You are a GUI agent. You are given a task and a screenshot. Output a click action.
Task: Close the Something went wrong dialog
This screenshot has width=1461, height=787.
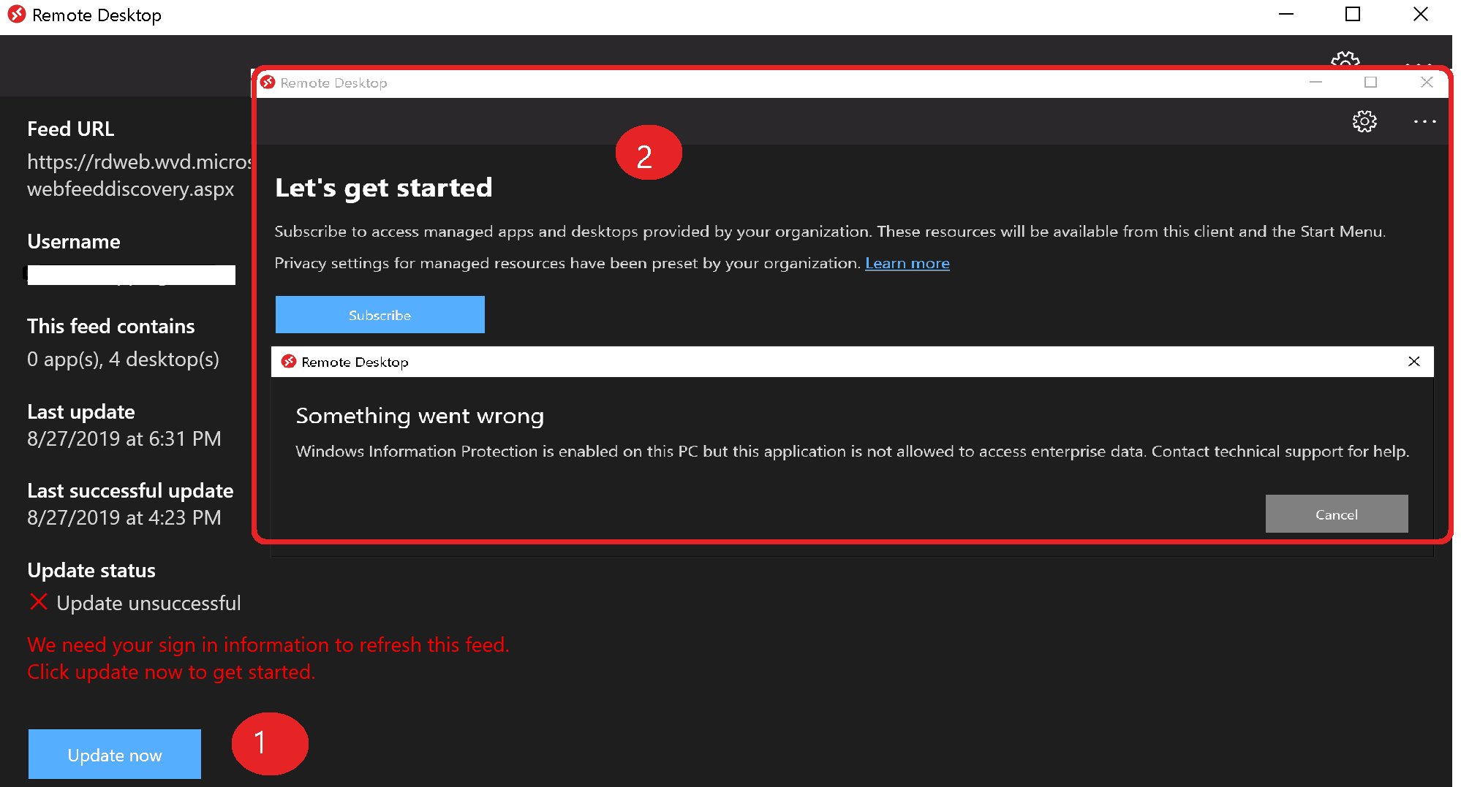[1414, 362]
